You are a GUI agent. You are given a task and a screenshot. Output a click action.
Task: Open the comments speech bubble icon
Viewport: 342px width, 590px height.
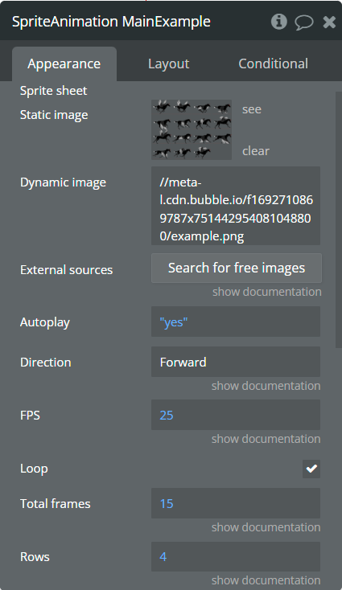tap(303, 23)
